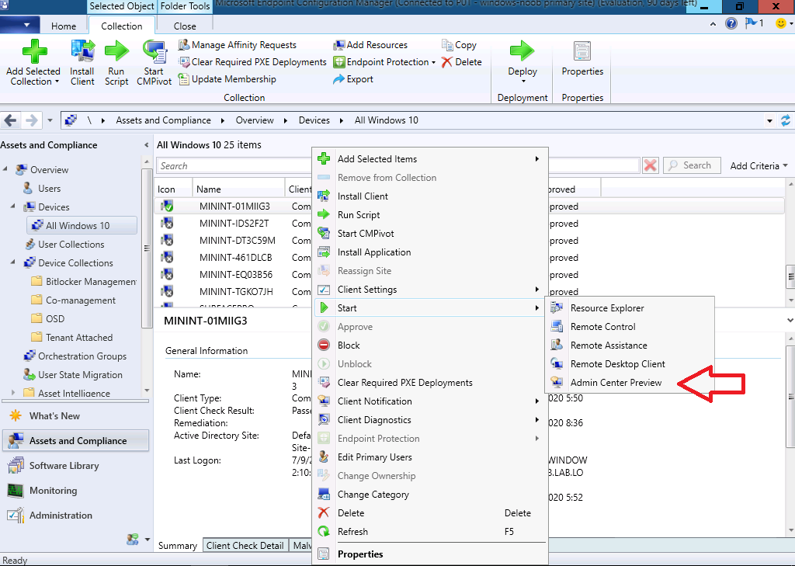This screenshot has height=566, width=795.
Task: Select Remote Desktop Client in the submenu
Action: pos(630,364)
